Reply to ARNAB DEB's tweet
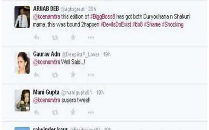Screen dimensions: 209x130 36,37
